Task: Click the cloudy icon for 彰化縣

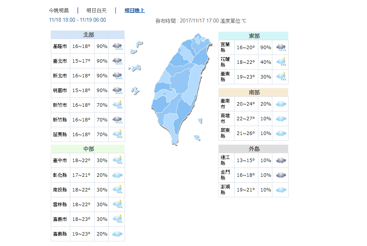Action: pyautogui.click(x=117, y=175)
